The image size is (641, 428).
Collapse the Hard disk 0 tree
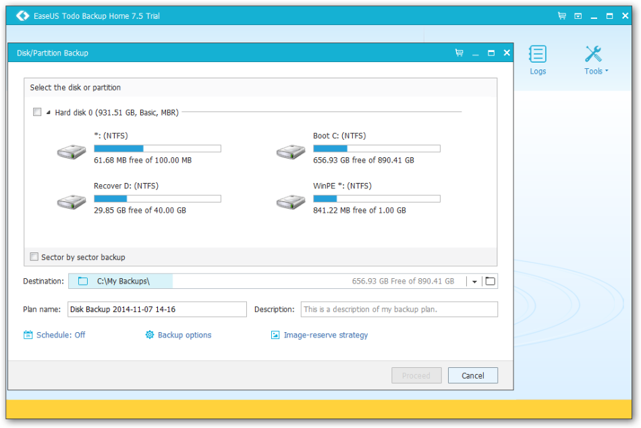(48, 112)
